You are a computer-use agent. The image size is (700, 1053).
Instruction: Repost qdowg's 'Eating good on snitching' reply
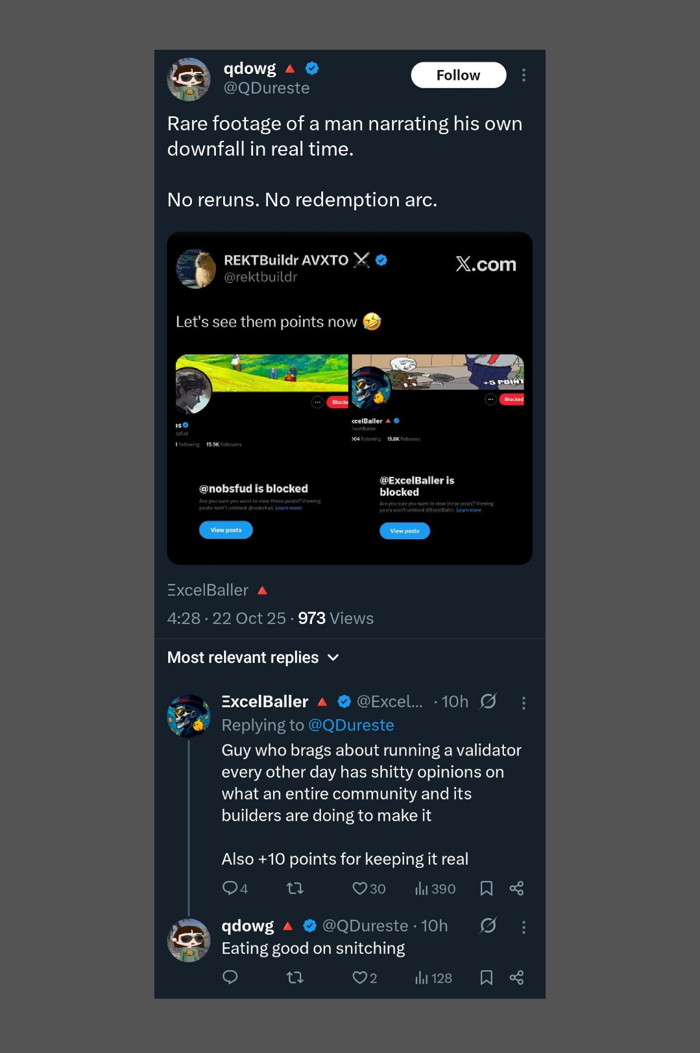(295, 977)
